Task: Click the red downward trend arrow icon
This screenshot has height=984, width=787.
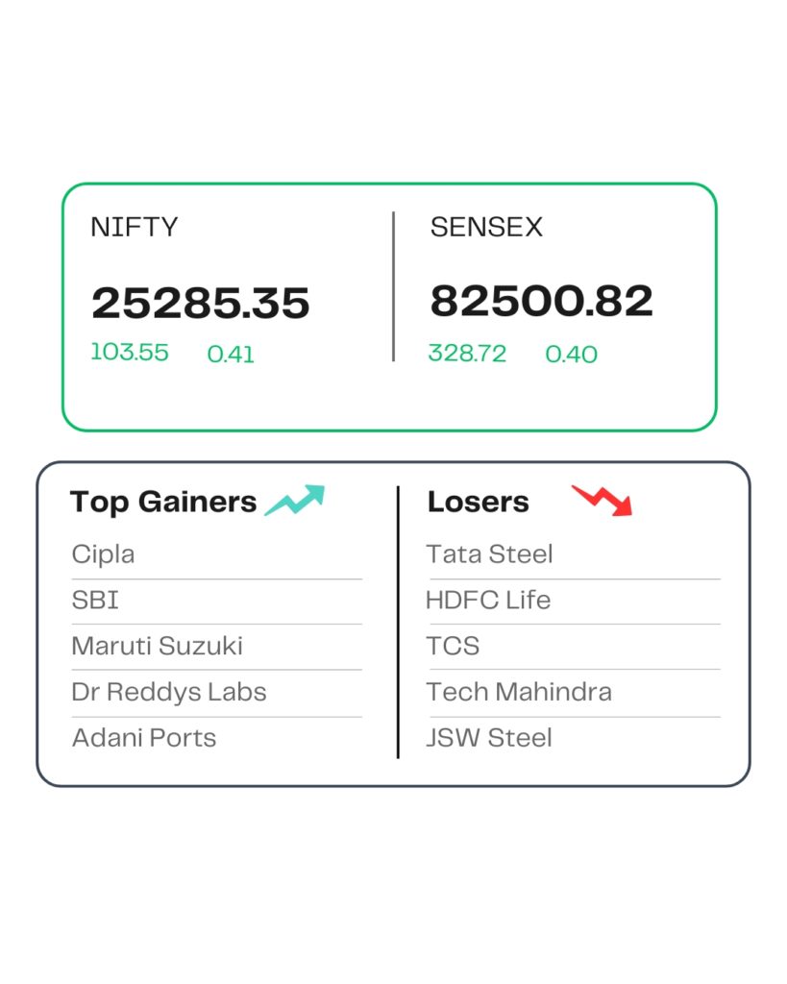Action: (603, 500)
